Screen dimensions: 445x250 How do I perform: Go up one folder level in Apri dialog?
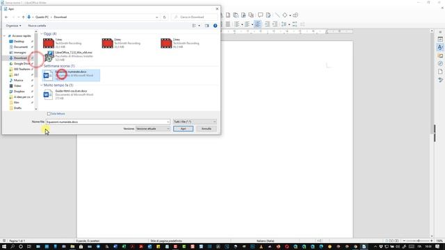[x=23, y=17]
